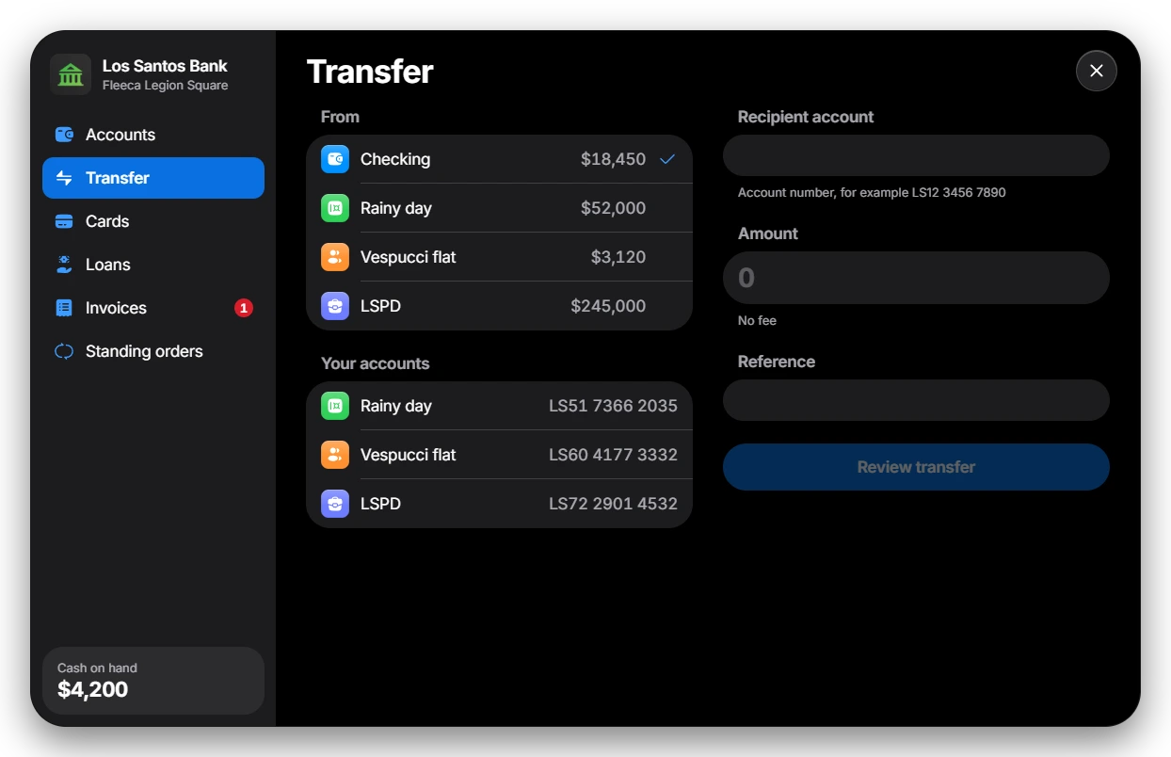Click the $52,000 balance

pos(613,208)
